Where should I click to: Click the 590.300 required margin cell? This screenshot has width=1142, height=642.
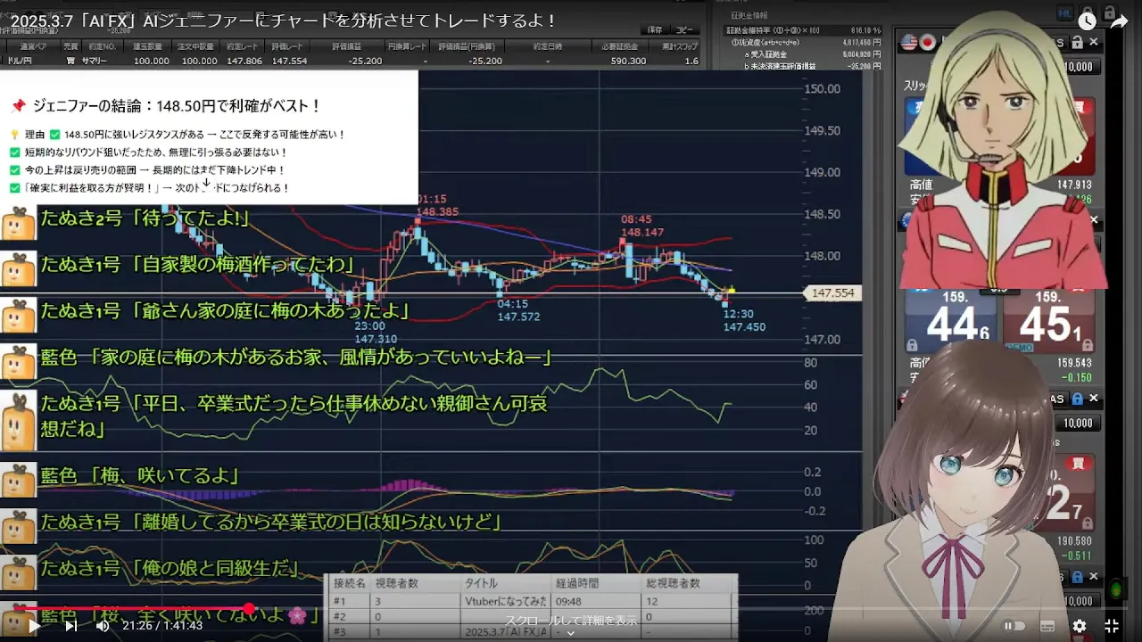coord(629,61)
